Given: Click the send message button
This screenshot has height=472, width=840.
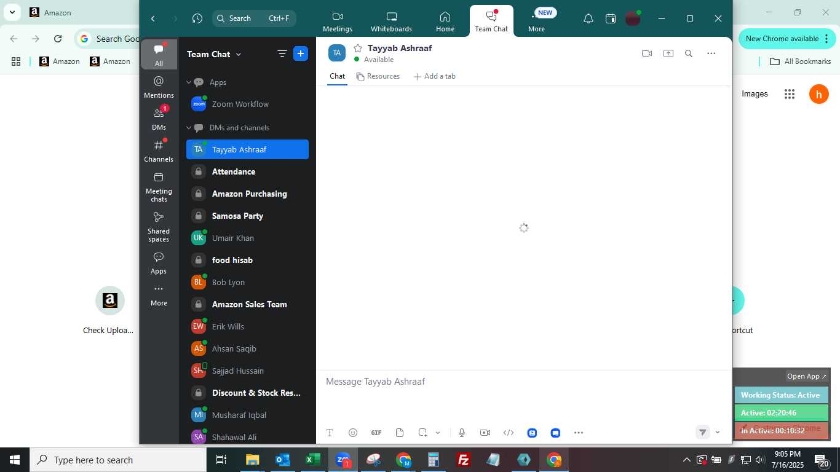Looking at the screenshot, I should 703,433.
